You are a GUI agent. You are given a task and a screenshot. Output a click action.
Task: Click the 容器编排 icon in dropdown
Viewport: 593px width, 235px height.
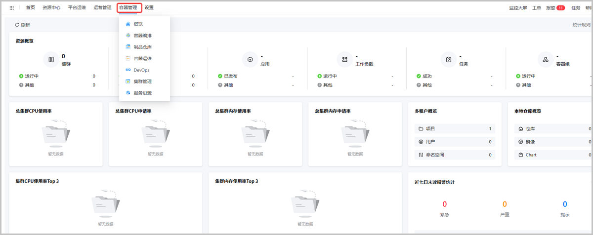[x=128, y=36]
